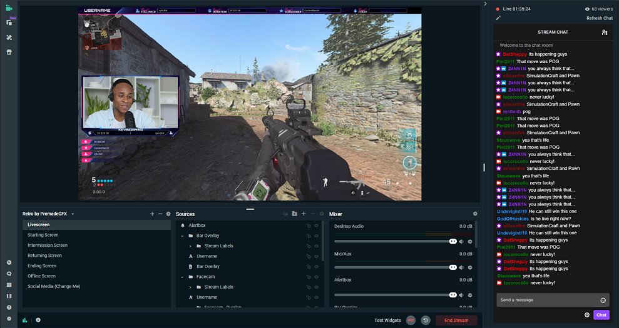Lock the Bar Overlay folder
The width and height of the screenshot is (619, 328).
tap(309, 236)
